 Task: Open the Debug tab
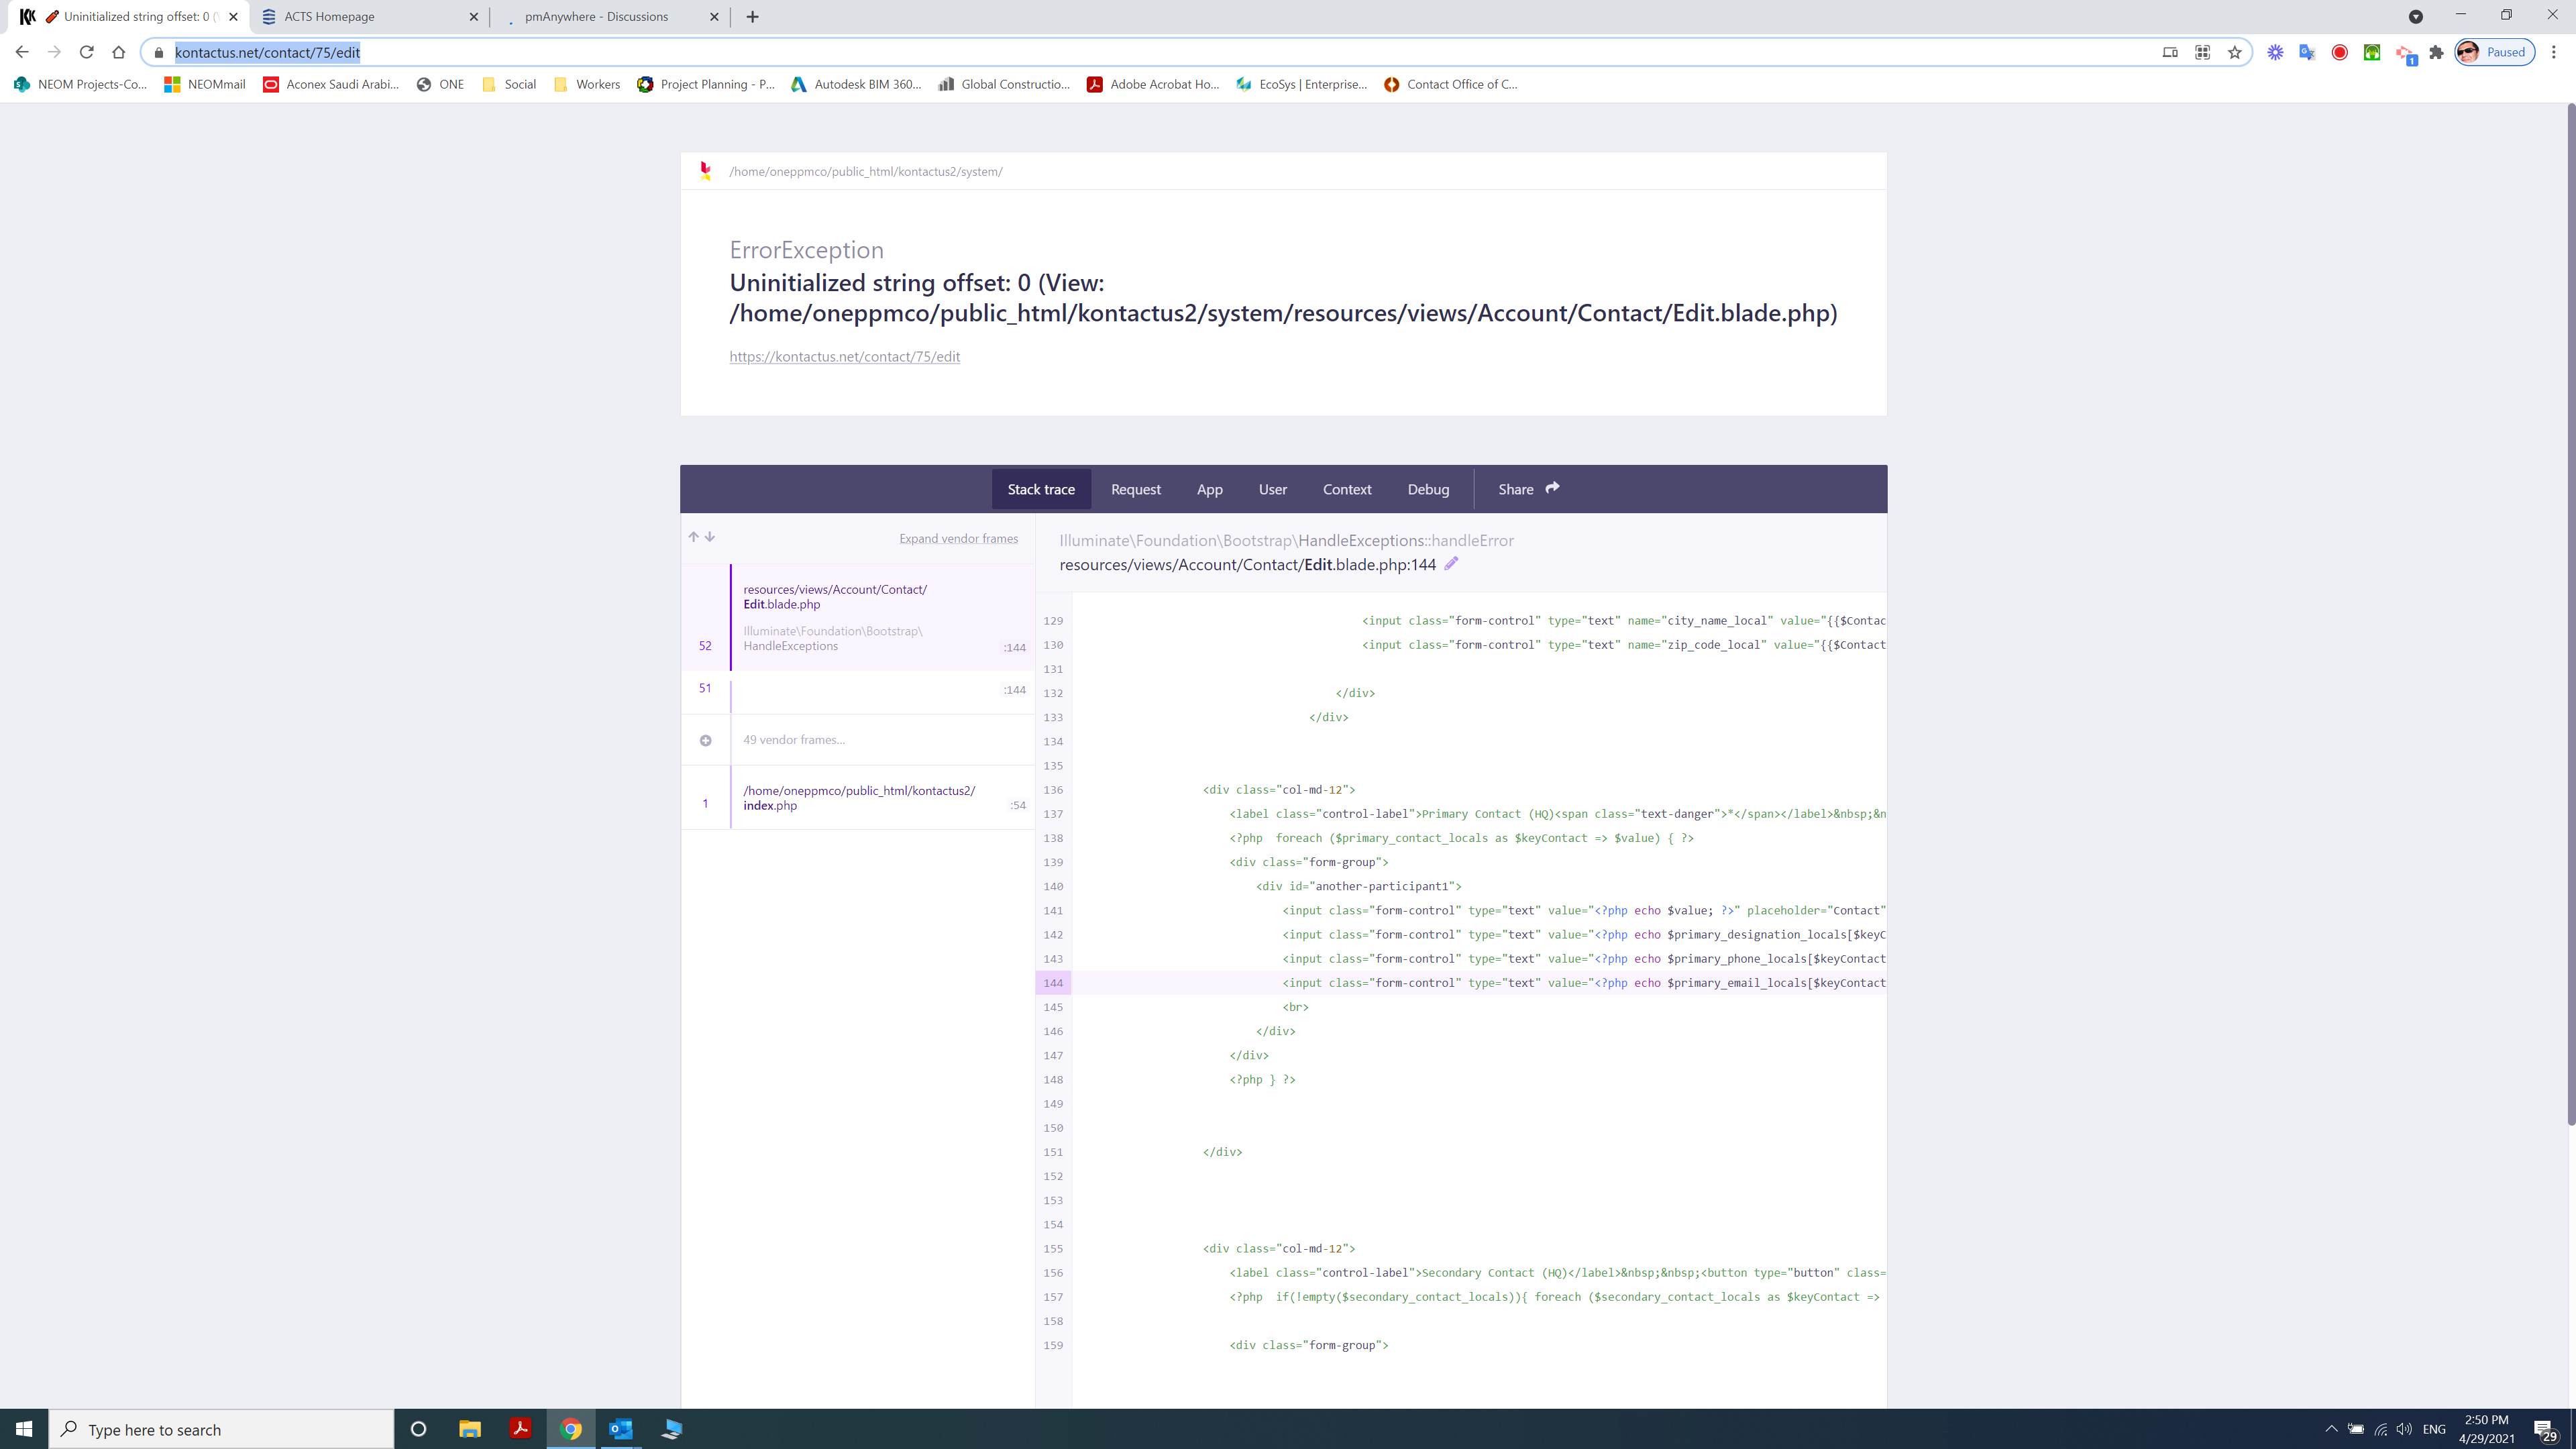point(1427,489)
